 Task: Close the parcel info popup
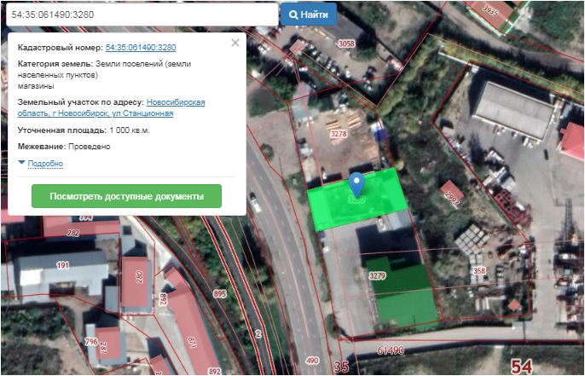coord(235,43)
